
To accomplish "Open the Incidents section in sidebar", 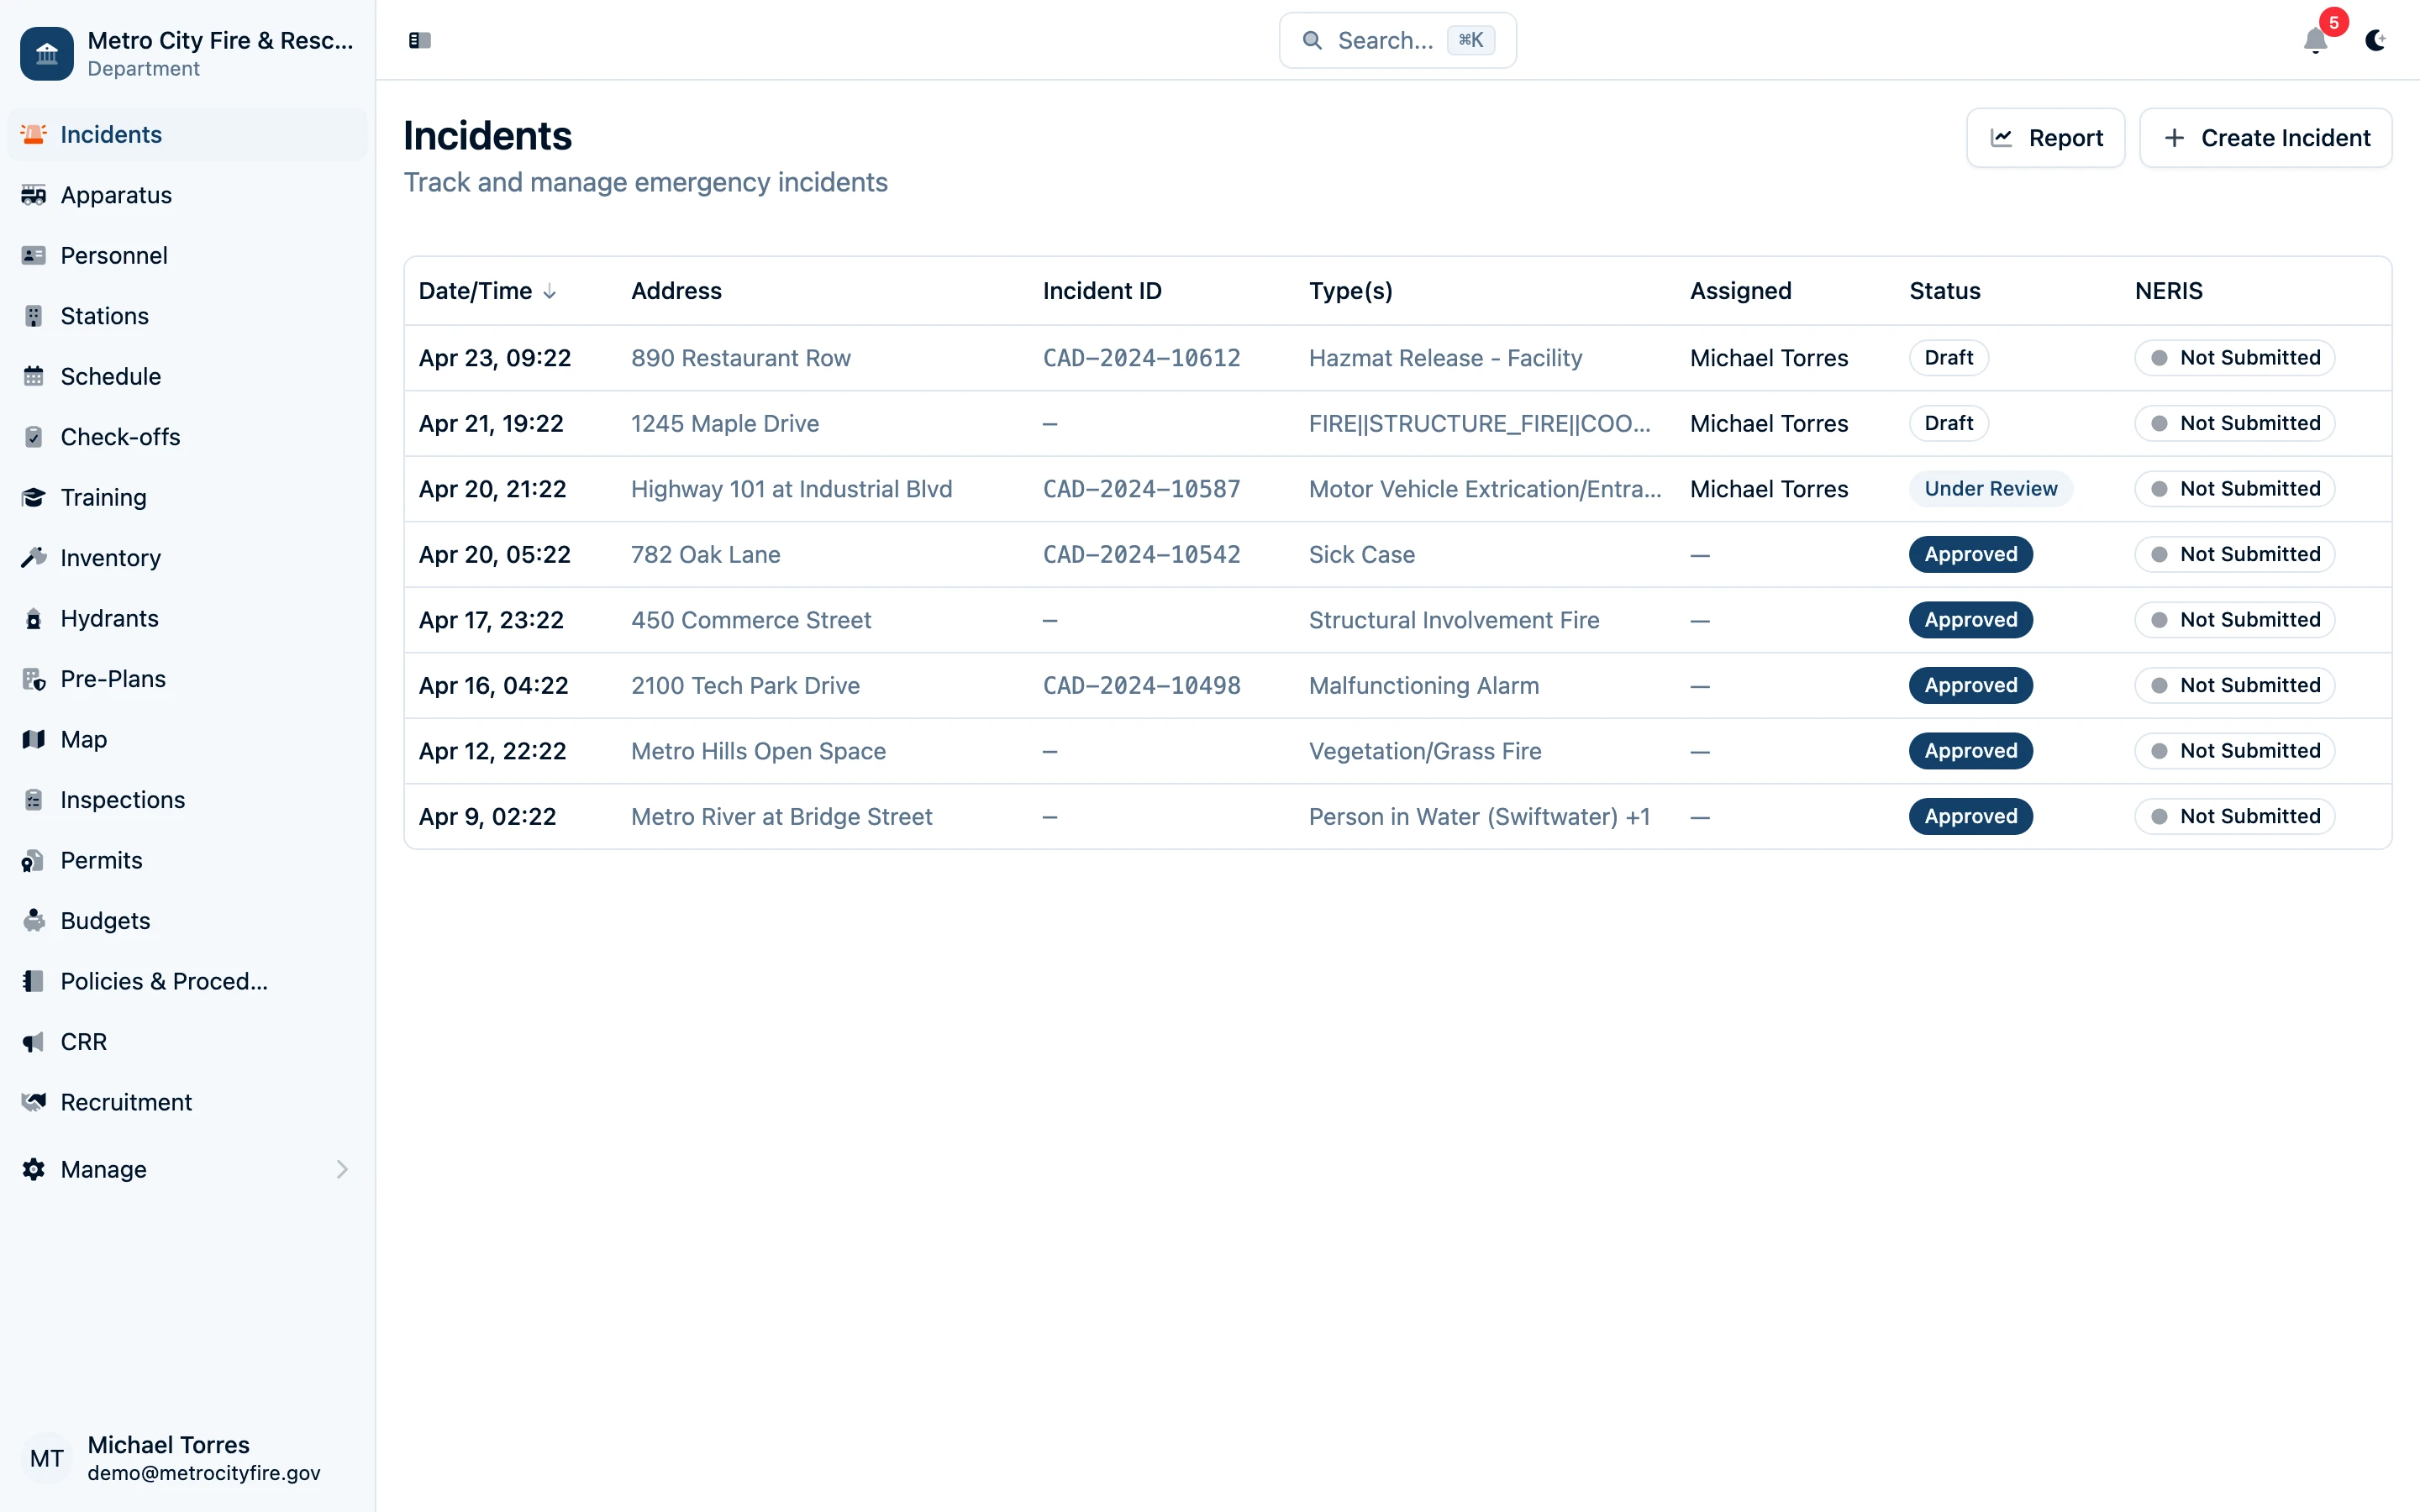I will [x=110, y=134].
